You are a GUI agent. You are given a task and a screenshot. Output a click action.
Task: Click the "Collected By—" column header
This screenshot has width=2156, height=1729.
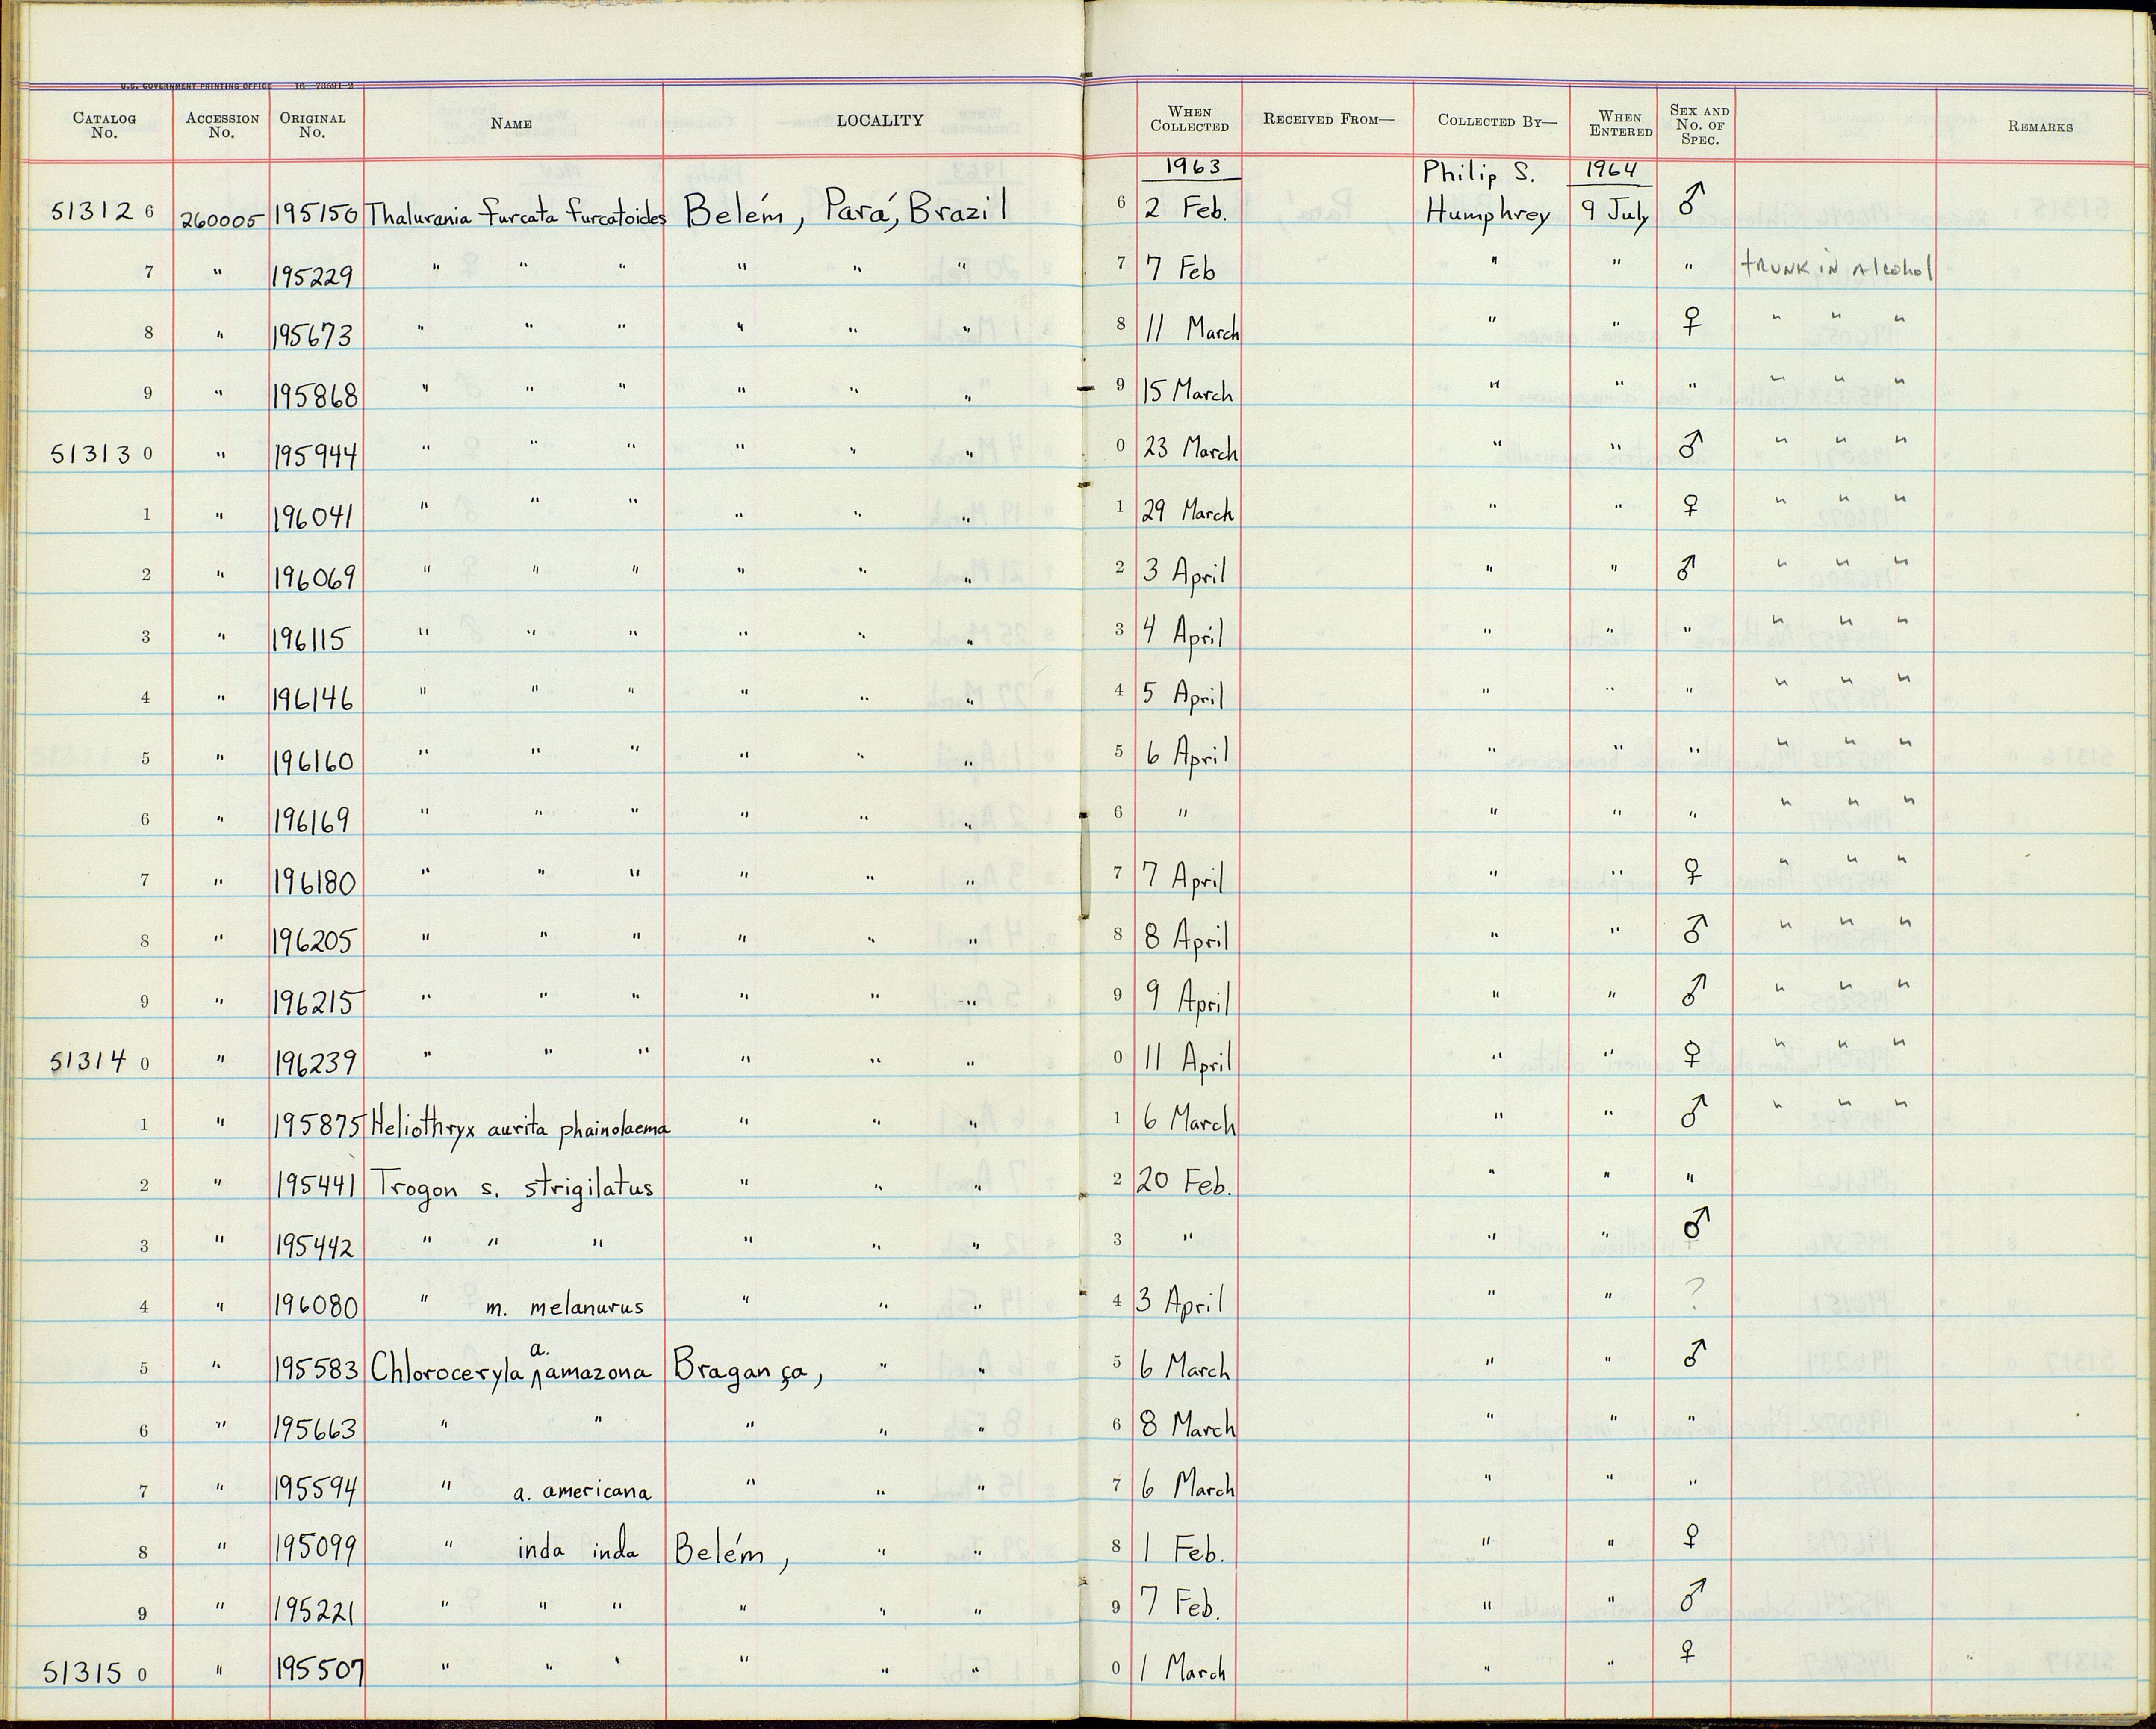click(x=1497, y=120)
